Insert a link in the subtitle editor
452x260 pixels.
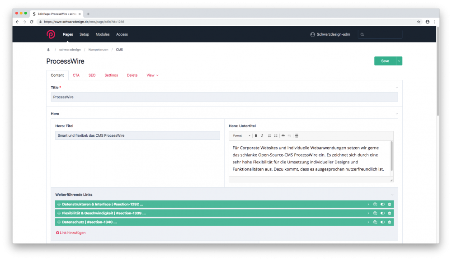[283, 135]
